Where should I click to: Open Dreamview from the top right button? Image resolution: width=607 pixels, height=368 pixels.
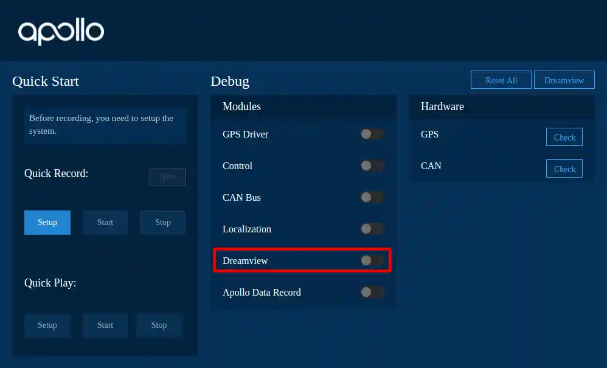(564, 80)
